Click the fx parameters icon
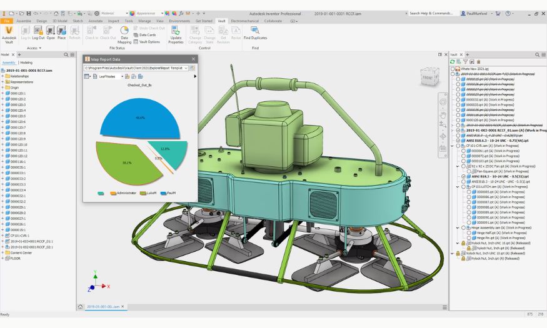The image size is (547, 328). point(181,14)
